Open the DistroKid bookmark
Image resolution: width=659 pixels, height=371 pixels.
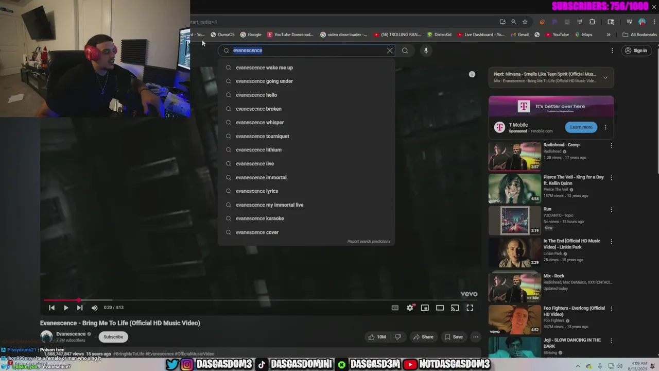[439, 35]
